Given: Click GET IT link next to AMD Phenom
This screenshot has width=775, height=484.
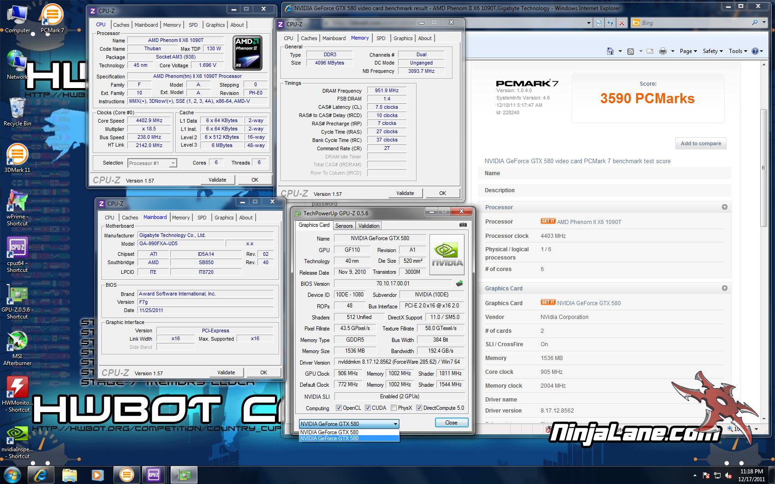Looking at the screenshot, I should coord(548,221).
